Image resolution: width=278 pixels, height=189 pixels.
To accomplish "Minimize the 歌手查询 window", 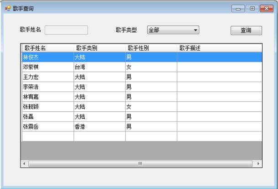I will click(238, 9).
